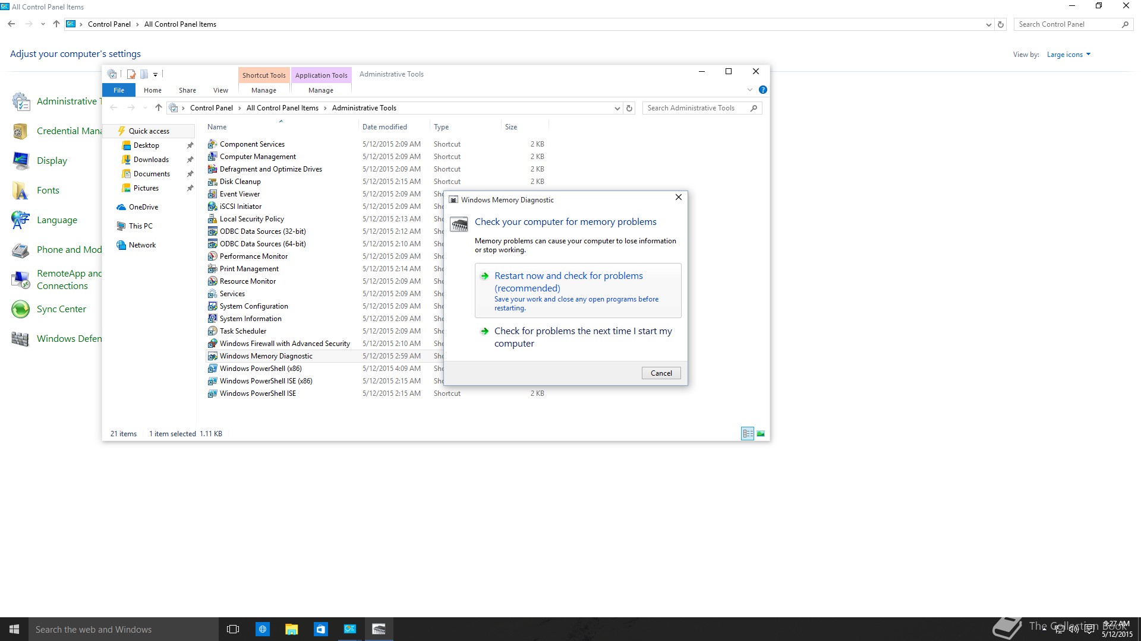Screen dimensions: 1141x641
Task: Select the Event Viewer icon
Action: (212, 194)
